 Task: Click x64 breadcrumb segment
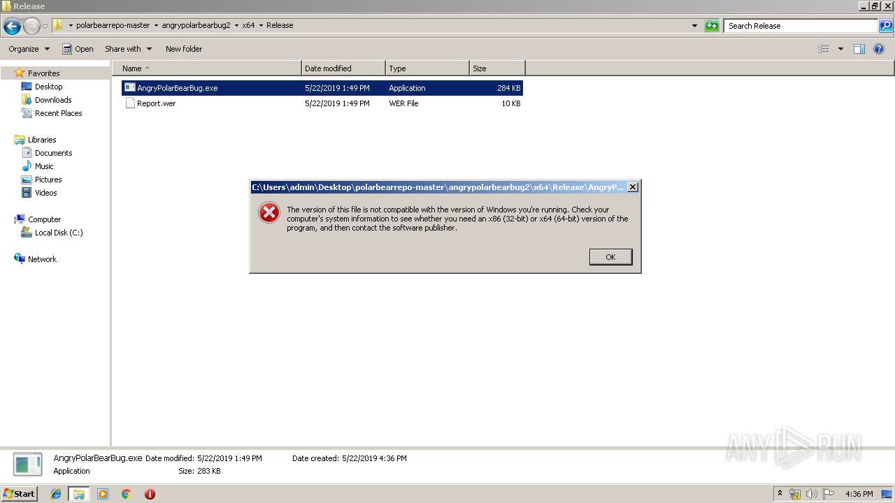(248, 25)
